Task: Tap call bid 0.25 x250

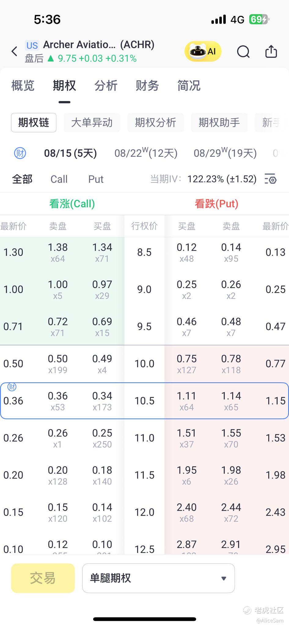Action: pyautogui.click(x=102, y=438)
